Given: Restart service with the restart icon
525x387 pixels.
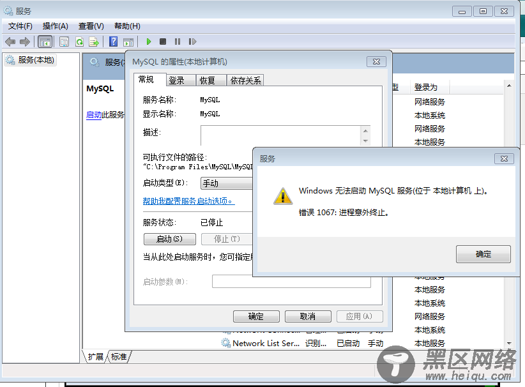Looking at the screenshot, I should click(192, 42).
